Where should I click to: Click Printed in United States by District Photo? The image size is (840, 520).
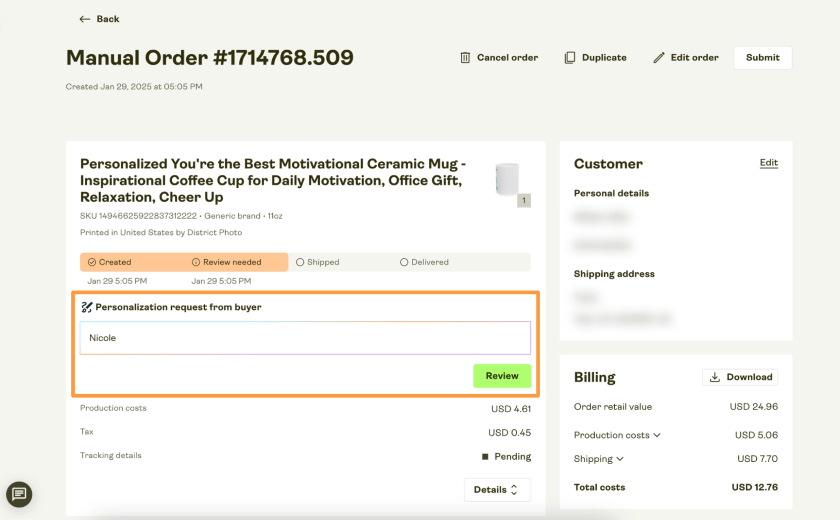tap(161, 233)
